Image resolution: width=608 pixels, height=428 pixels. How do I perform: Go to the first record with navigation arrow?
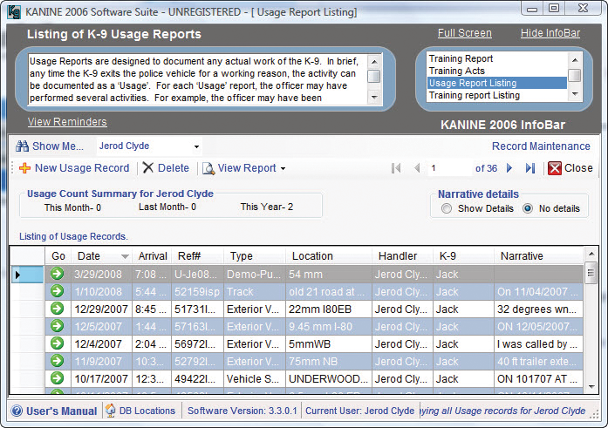(396, 168)
